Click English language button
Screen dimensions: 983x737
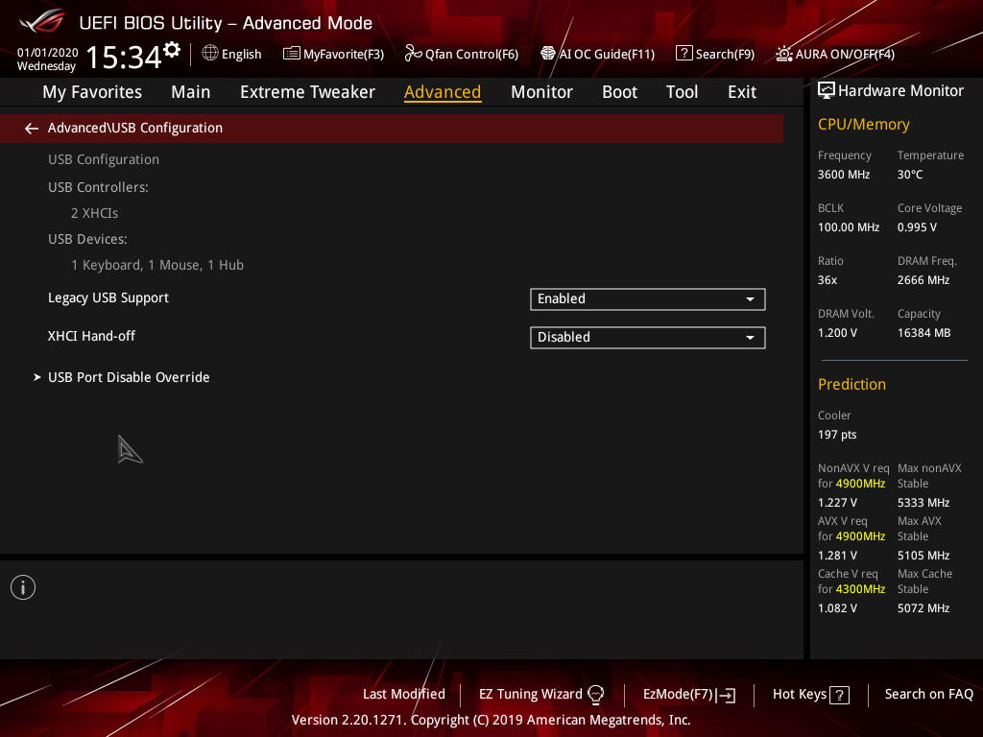click(232, 54)
